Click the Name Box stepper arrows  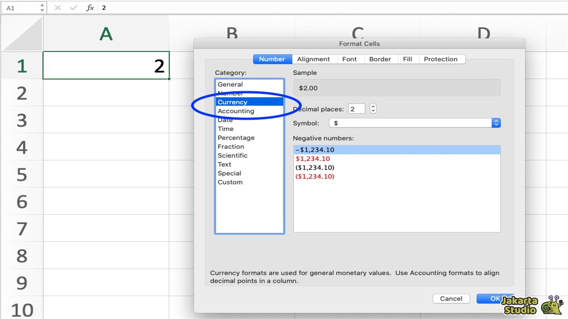pos(42,8)
